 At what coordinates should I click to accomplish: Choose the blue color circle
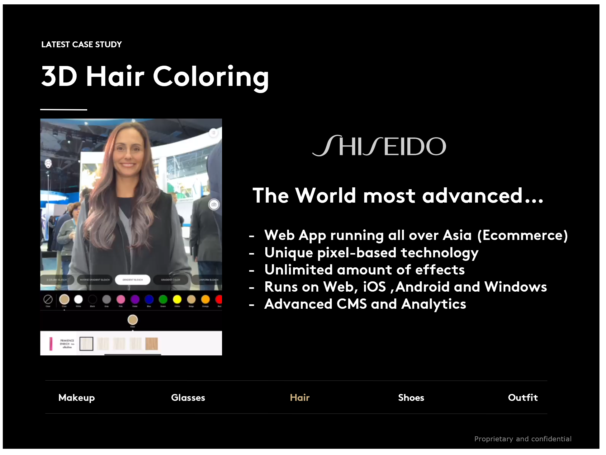[x=149, y=299]
